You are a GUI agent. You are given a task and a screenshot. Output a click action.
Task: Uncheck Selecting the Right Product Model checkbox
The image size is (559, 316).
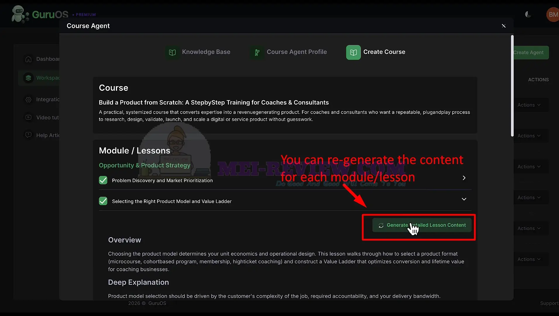pos(103,201)
